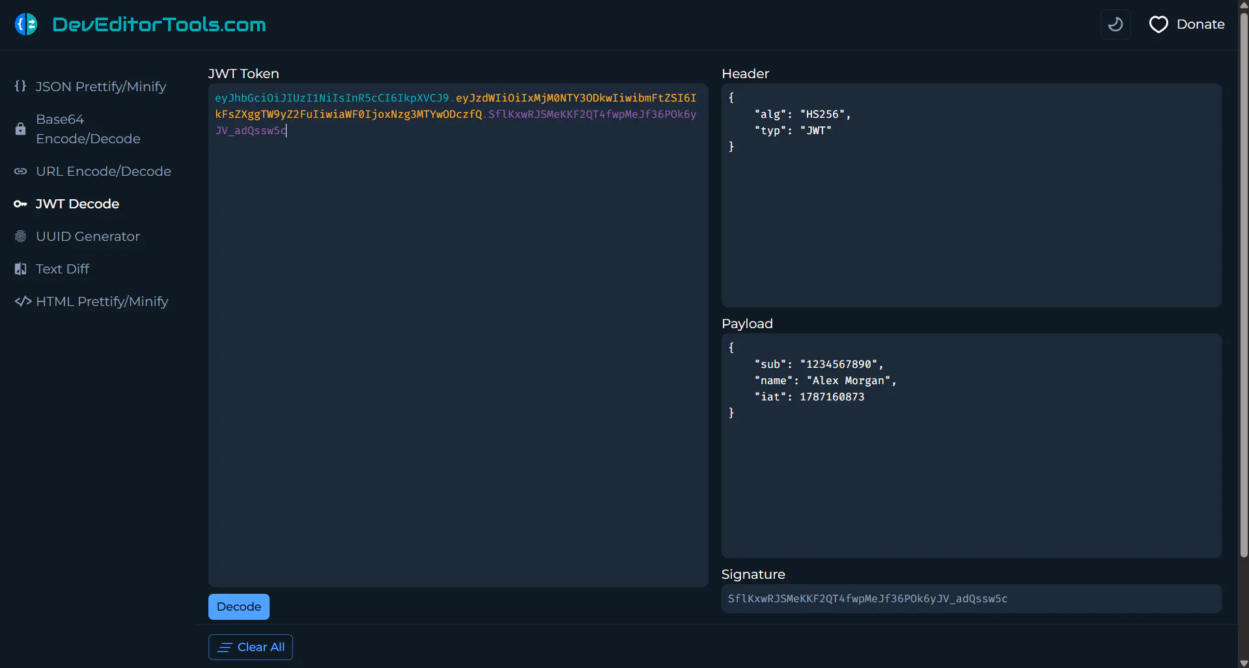Click the page vertical scrollbar thumb

pos(1243,285)
